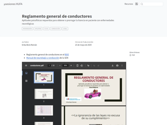Focus the site search field
This screenshot has width=167, height=125.
point(151,4)
